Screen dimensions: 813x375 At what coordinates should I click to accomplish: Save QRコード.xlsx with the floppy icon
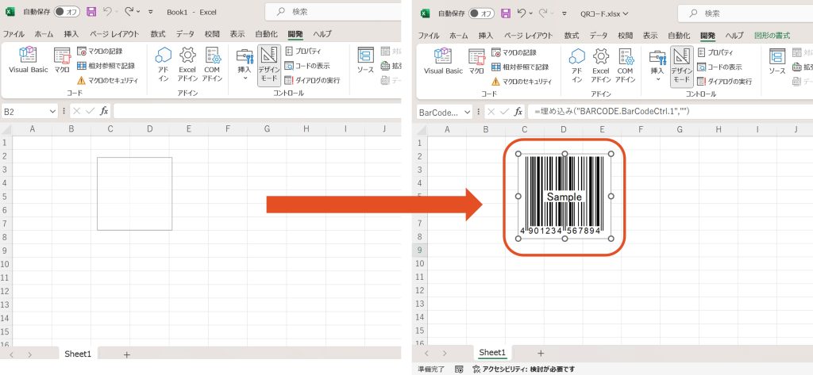coord(506,13)
